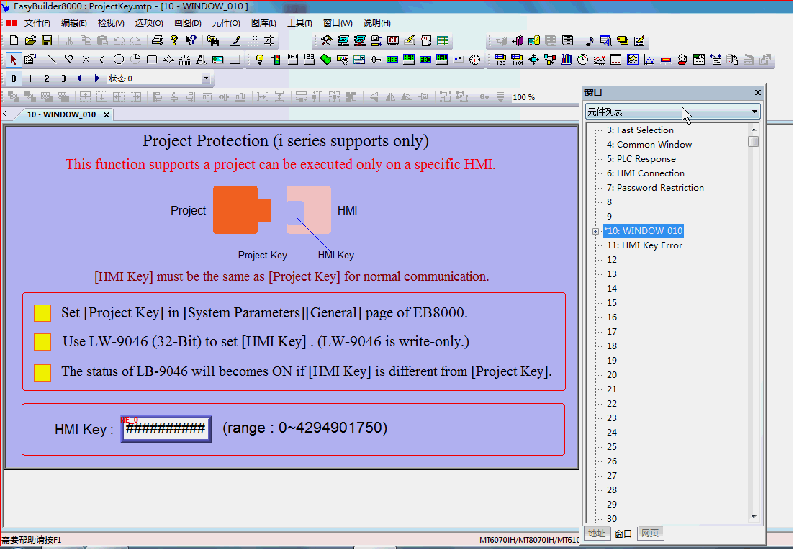
Task: Click the HMI Key numeric input field
Action: point(166,430)
